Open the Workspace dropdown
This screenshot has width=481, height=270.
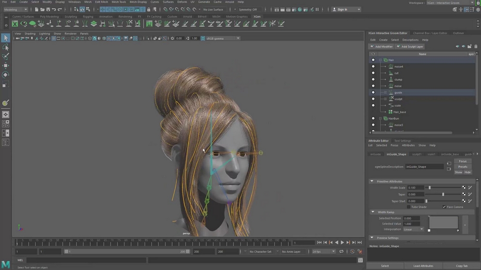coord(451,3)
